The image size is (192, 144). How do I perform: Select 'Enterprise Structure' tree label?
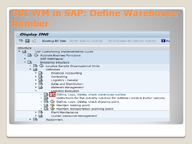pyautogui.click(x=55, y=62)
